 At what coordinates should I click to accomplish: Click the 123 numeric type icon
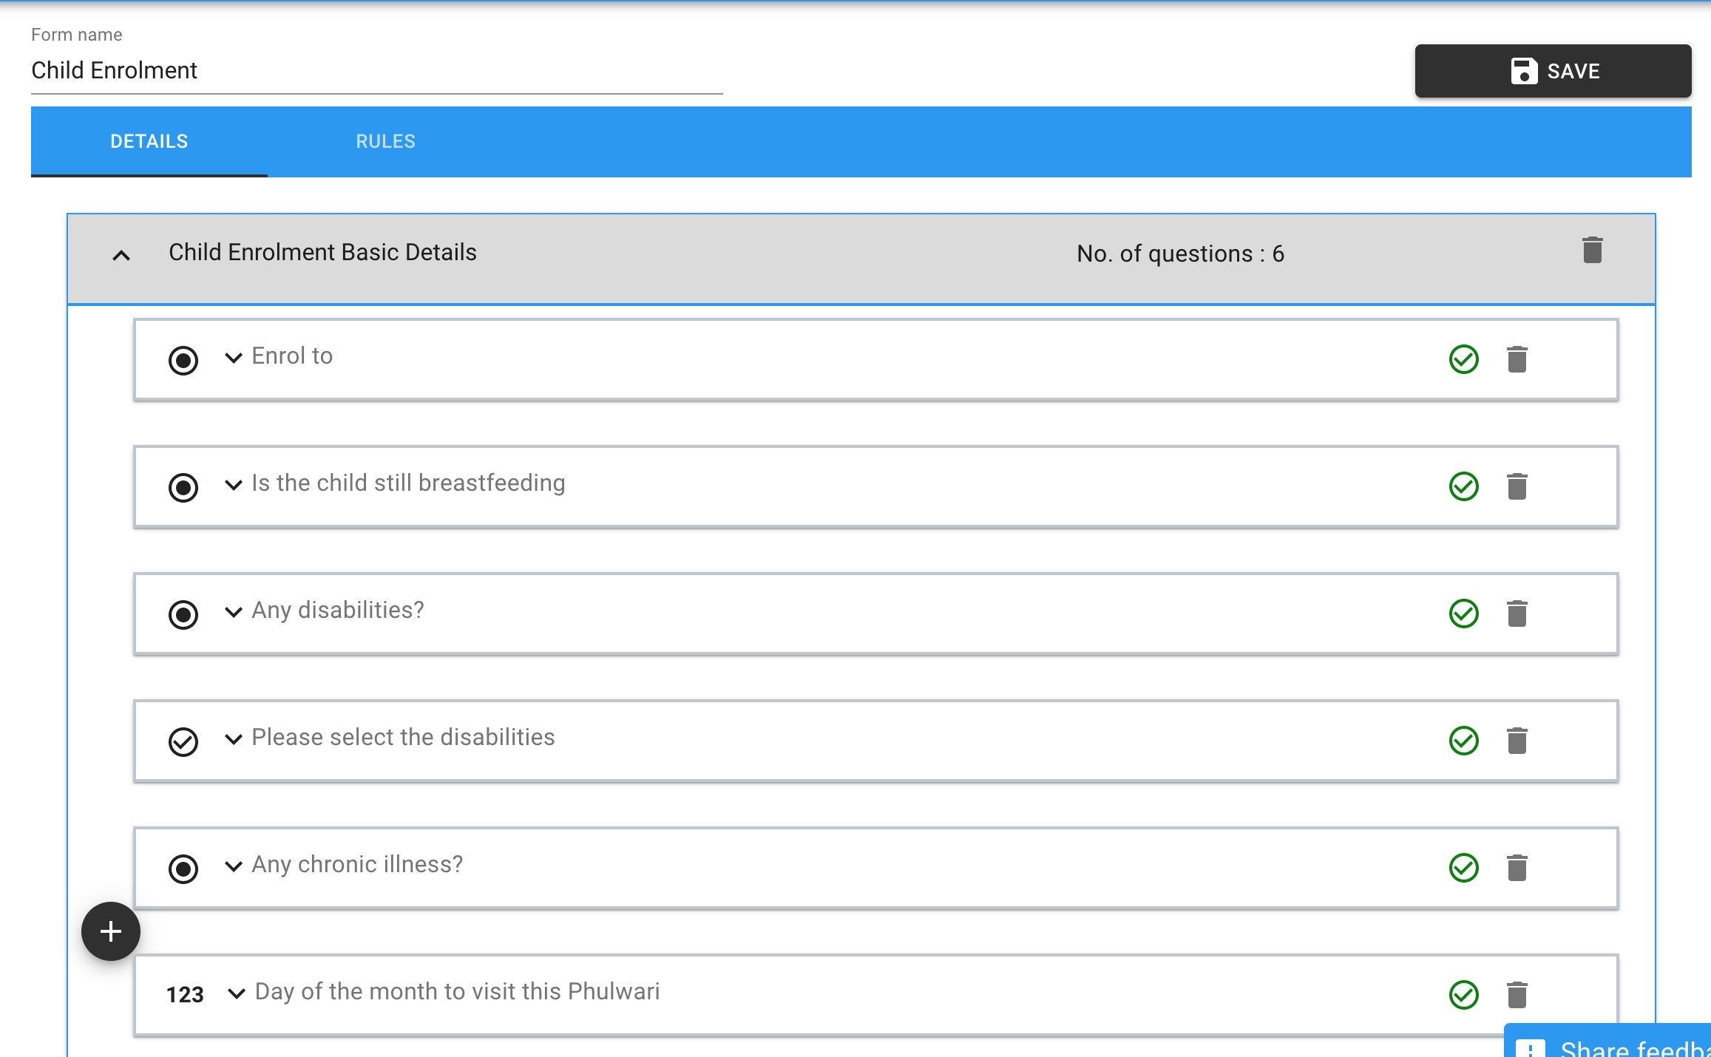tap(185, 995)
